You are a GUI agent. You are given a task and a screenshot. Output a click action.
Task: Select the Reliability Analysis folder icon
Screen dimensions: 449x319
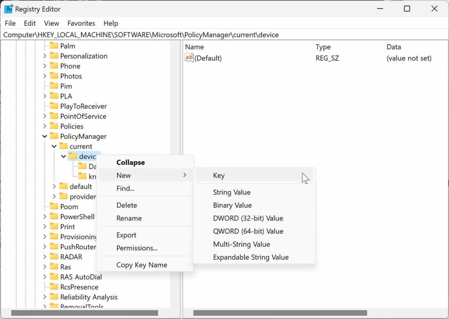[54, 297]
